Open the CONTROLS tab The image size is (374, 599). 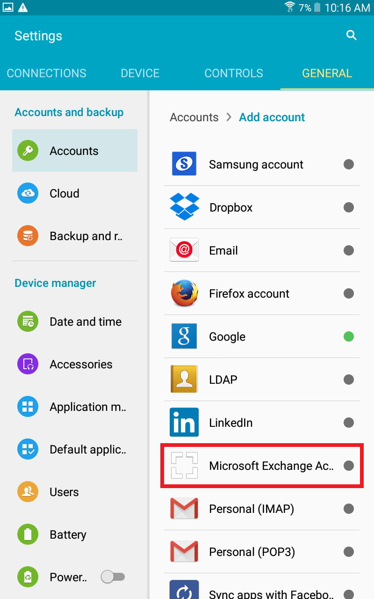(x=234, y=73)
